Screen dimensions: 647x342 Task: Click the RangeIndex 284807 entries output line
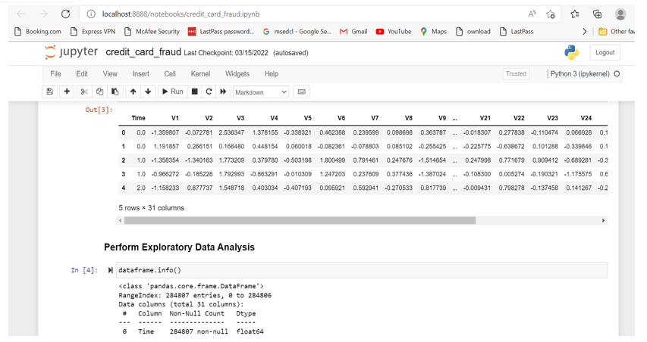(x=195, y=295)
